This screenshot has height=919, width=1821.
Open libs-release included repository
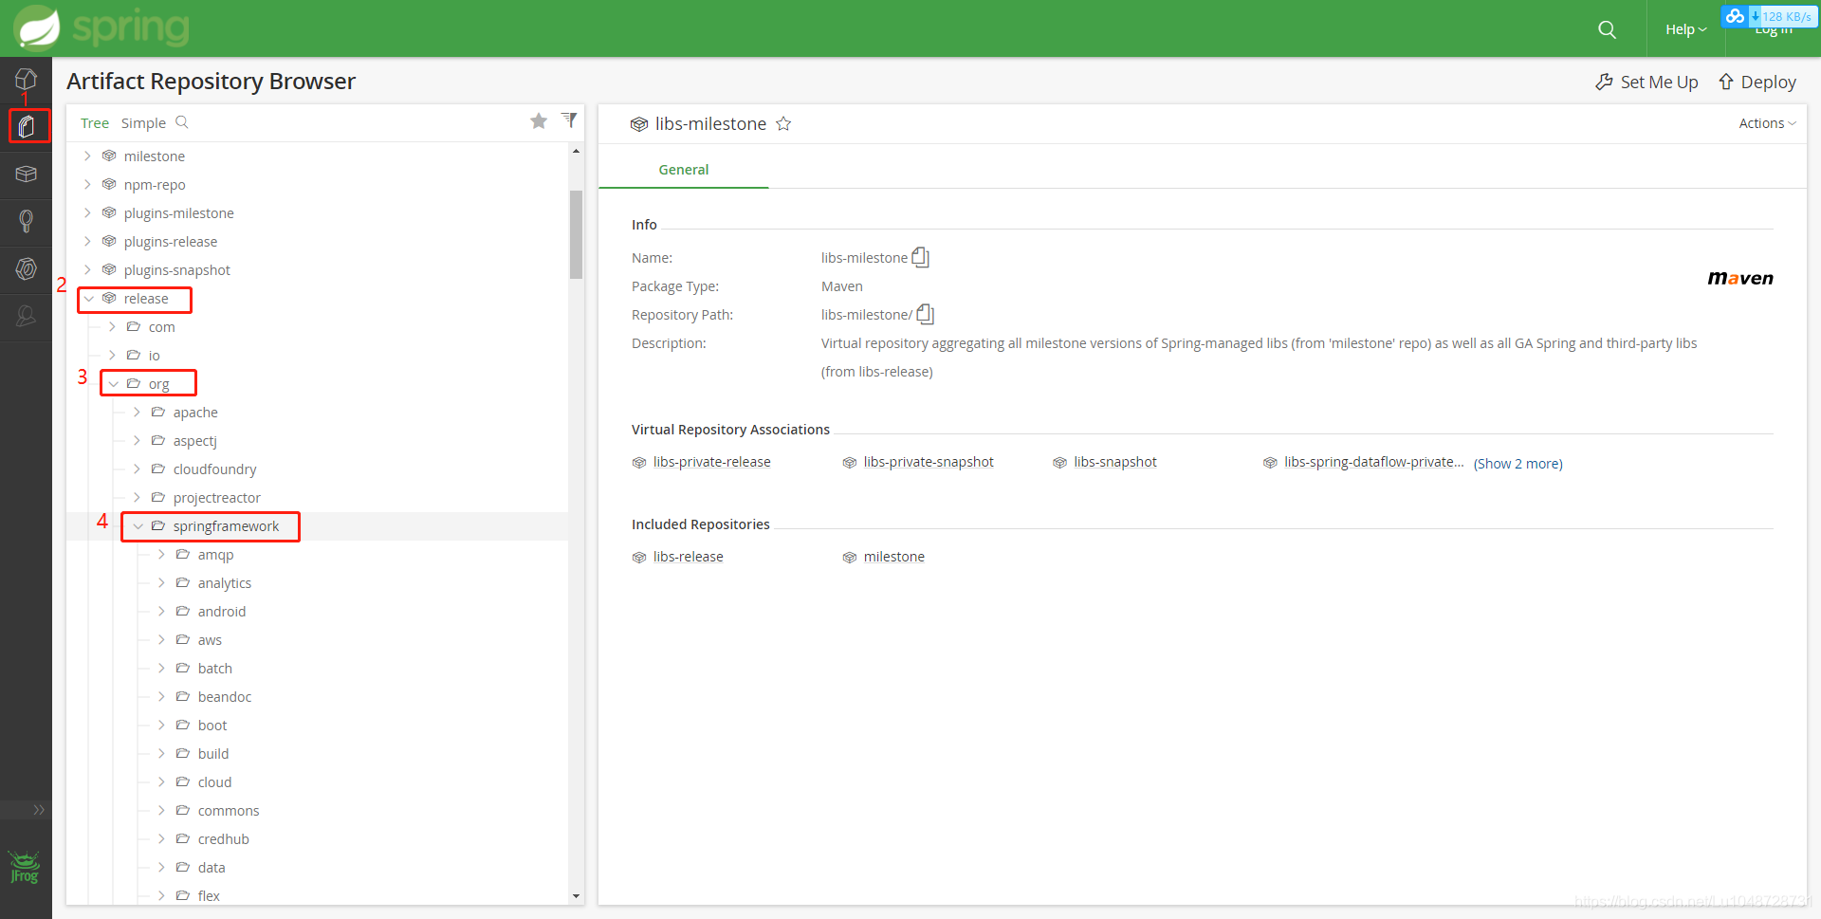coord(688,557)
